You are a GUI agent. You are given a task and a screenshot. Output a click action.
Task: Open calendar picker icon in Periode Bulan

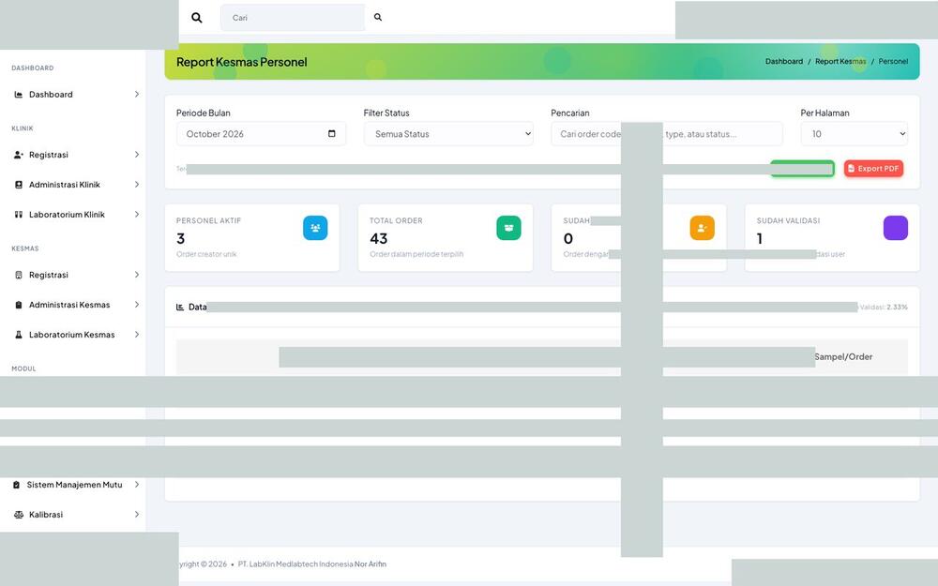(x=331, y=133)
